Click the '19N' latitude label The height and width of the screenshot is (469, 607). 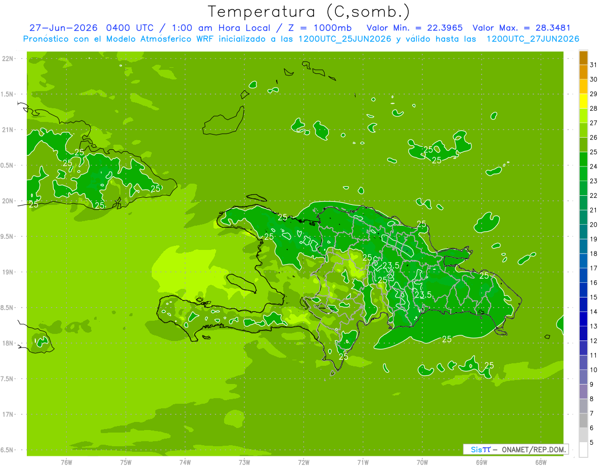(x=8, y=272)
